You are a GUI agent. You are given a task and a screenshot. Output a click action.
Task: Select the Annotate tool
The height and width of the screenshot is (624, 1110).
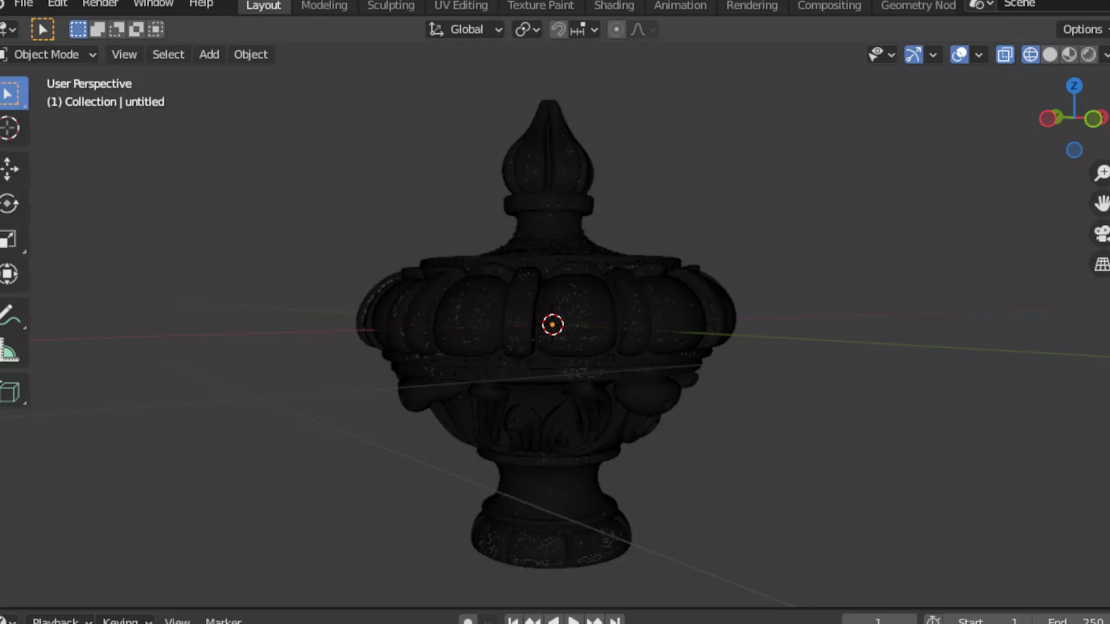[9, 315]
